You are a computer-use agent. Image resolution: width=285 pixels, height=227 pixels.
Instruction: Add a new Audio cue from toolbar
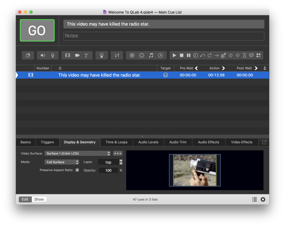pos(43,55)
